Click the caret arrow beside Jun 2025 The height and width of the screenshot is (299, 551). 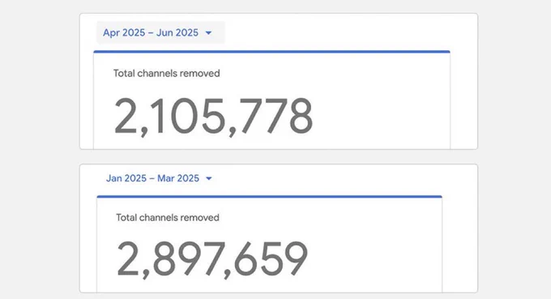[209, 33]
